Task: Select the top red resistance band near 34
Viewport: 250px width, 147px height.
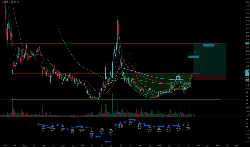Action: (x=116, y=44)
